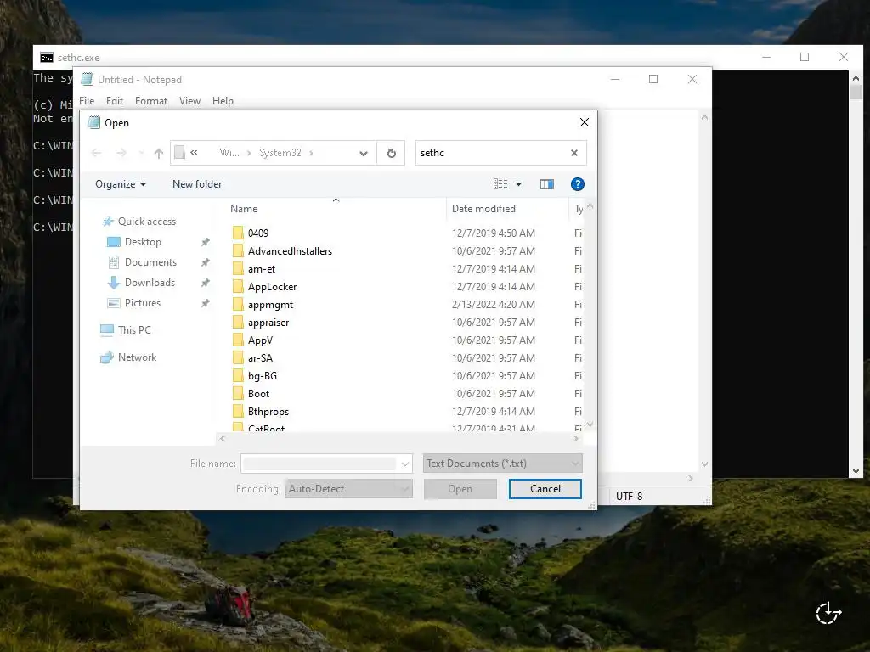
Task: Click the AdvancedInstallers folder icon
Action: pyautogui.click(x=238, y=250)
